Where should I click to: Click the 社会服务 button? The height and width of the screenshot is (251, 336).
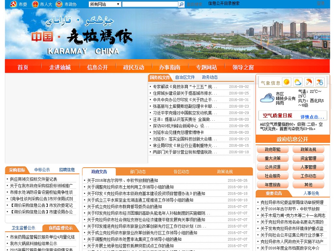pos(272,176)
